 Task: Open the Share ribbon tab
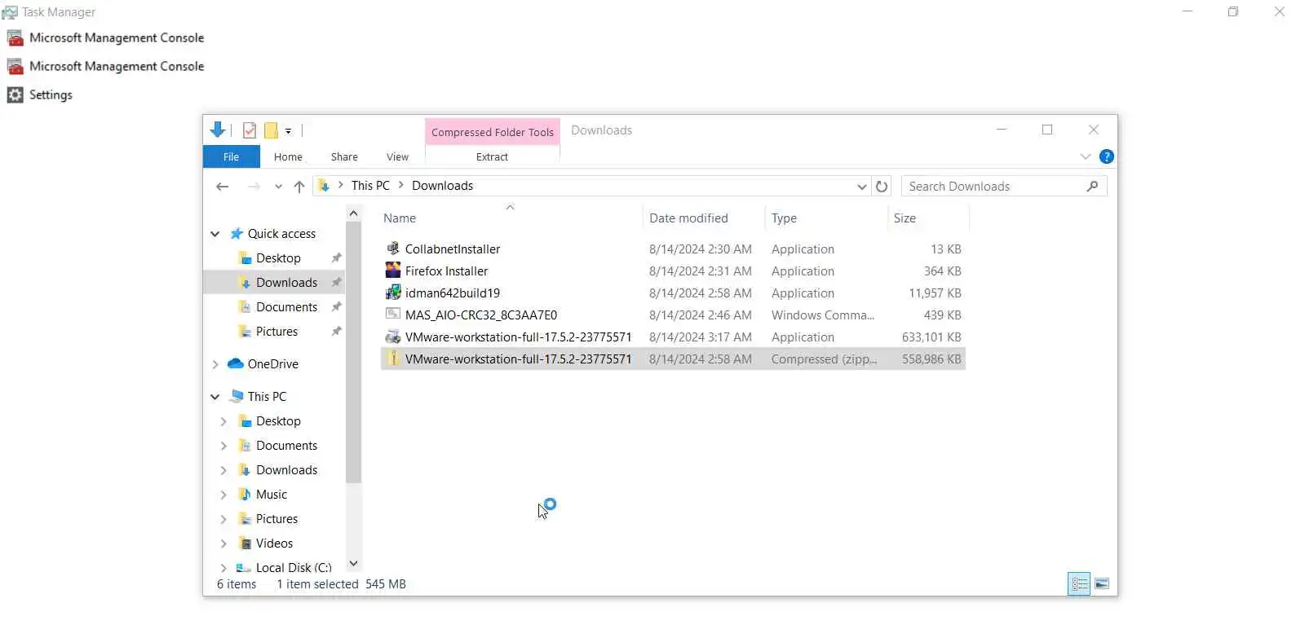[x=344, y=156]
